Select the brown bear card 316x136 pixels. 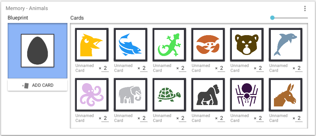click(247, 45)
